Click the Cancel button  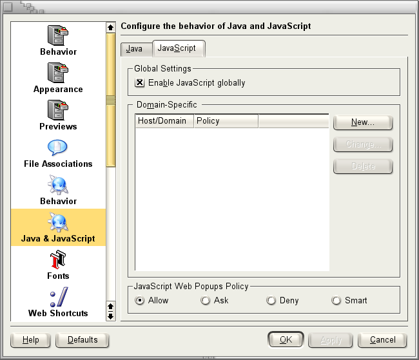pos(382,340)
